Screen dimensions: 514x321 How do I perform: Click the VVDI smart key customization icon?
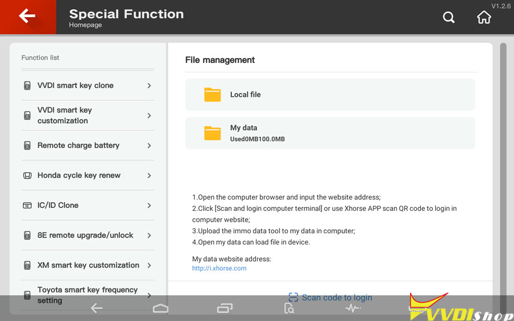click(27, 116)
